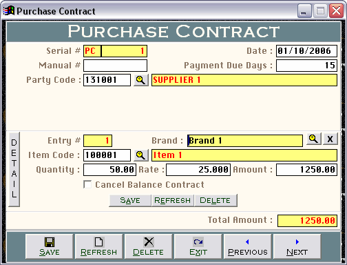Focus the Manual # field
The width and height of the screenshot is (347, 265).
[115, 66]
